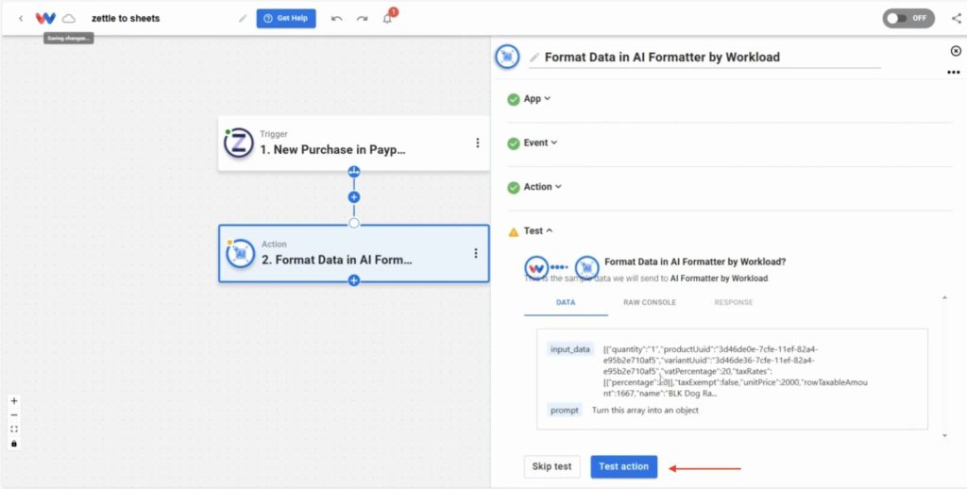
Task: Edit the workflow name pencil icon
Action: pyautogui.click(x=243, y=19)
